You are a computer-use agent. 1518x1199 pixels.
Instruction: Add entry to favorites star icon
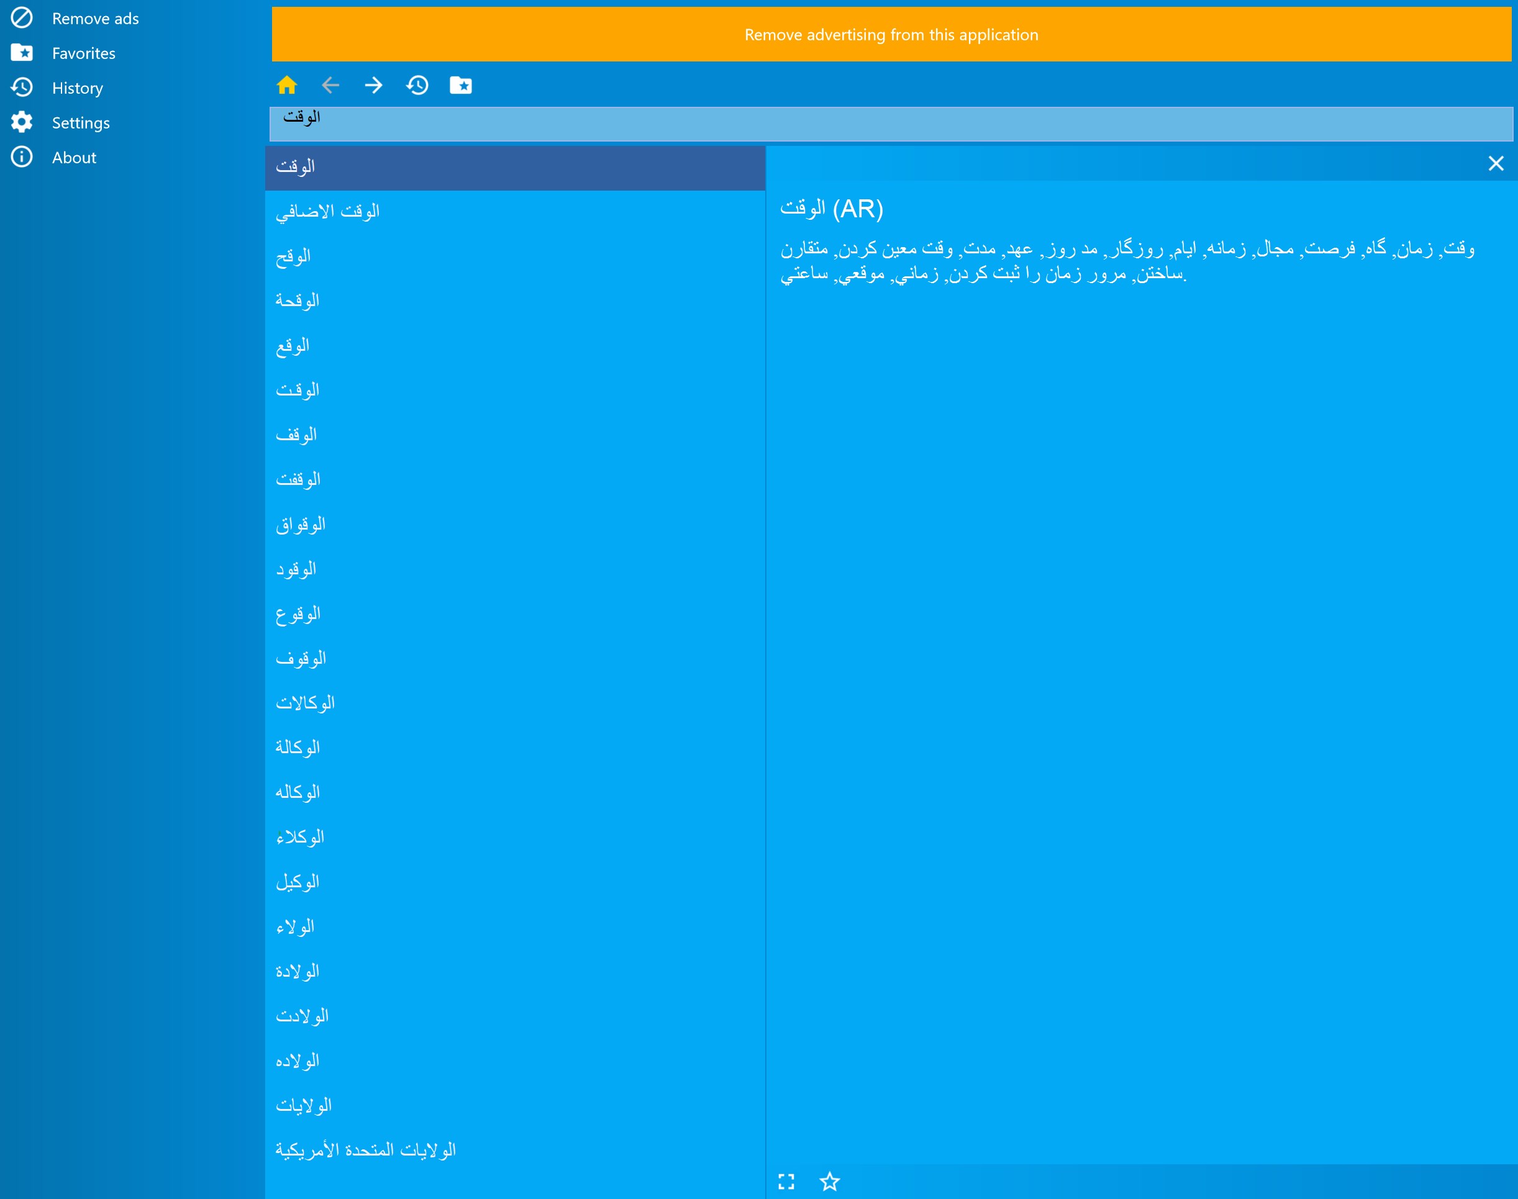[x=829, y=1182]
